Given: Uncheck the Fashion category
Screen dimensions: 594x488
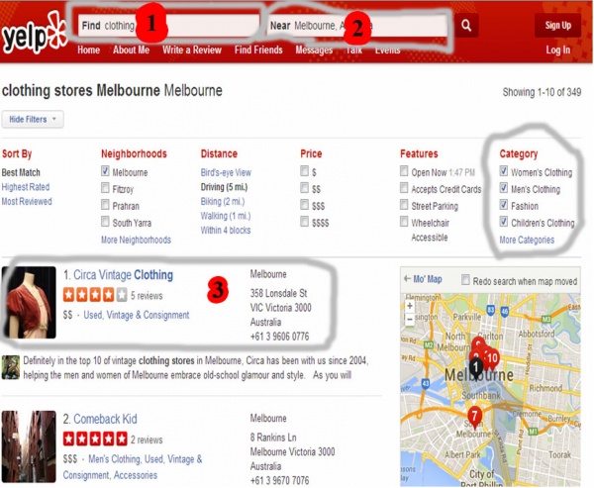Looking at the screenshot, I should click(504, 205).
